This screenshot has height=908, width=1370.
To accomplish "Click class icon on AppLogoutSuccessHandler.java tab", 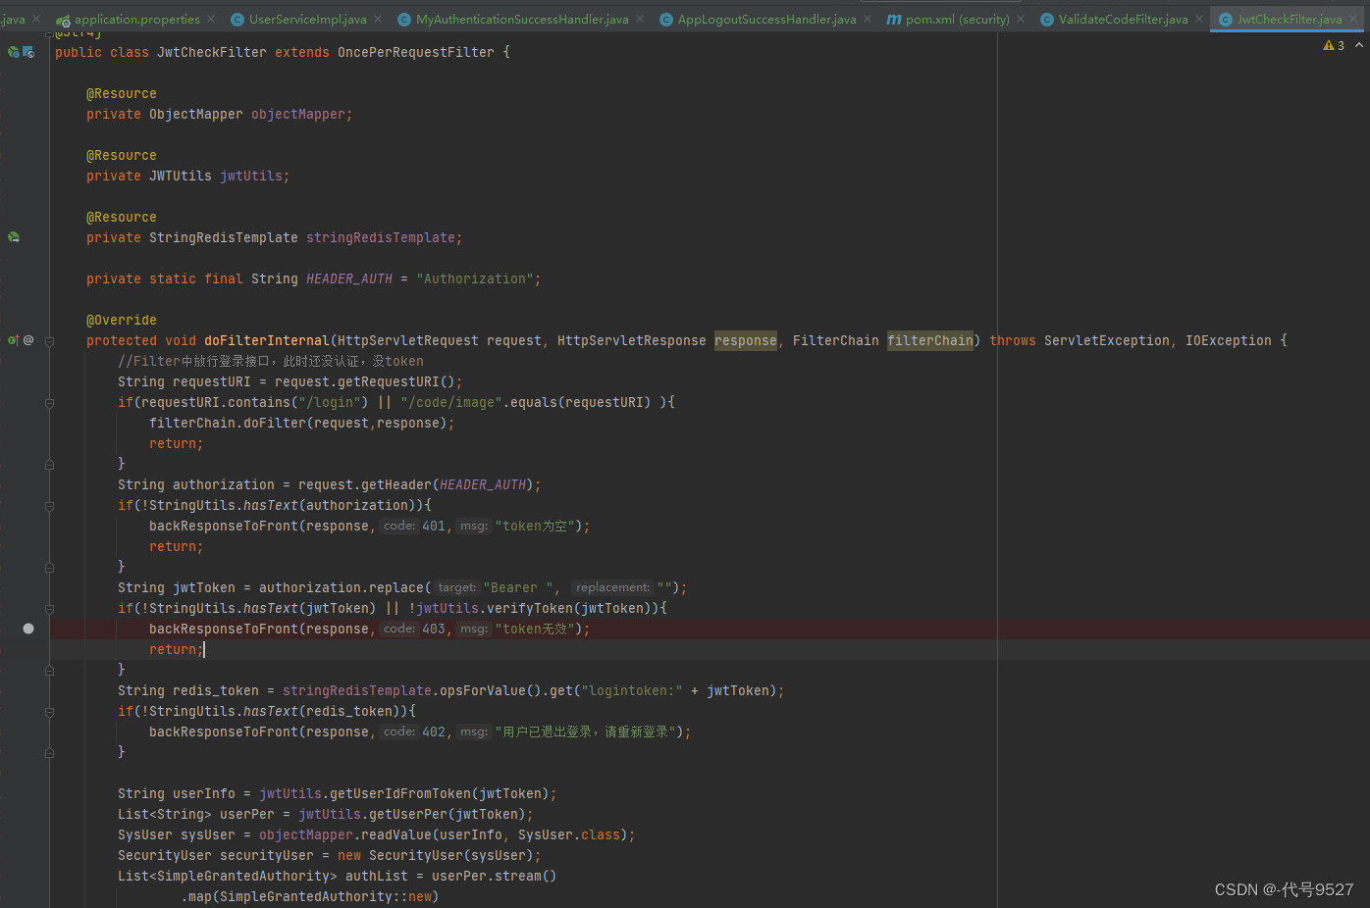I will 666,20.
